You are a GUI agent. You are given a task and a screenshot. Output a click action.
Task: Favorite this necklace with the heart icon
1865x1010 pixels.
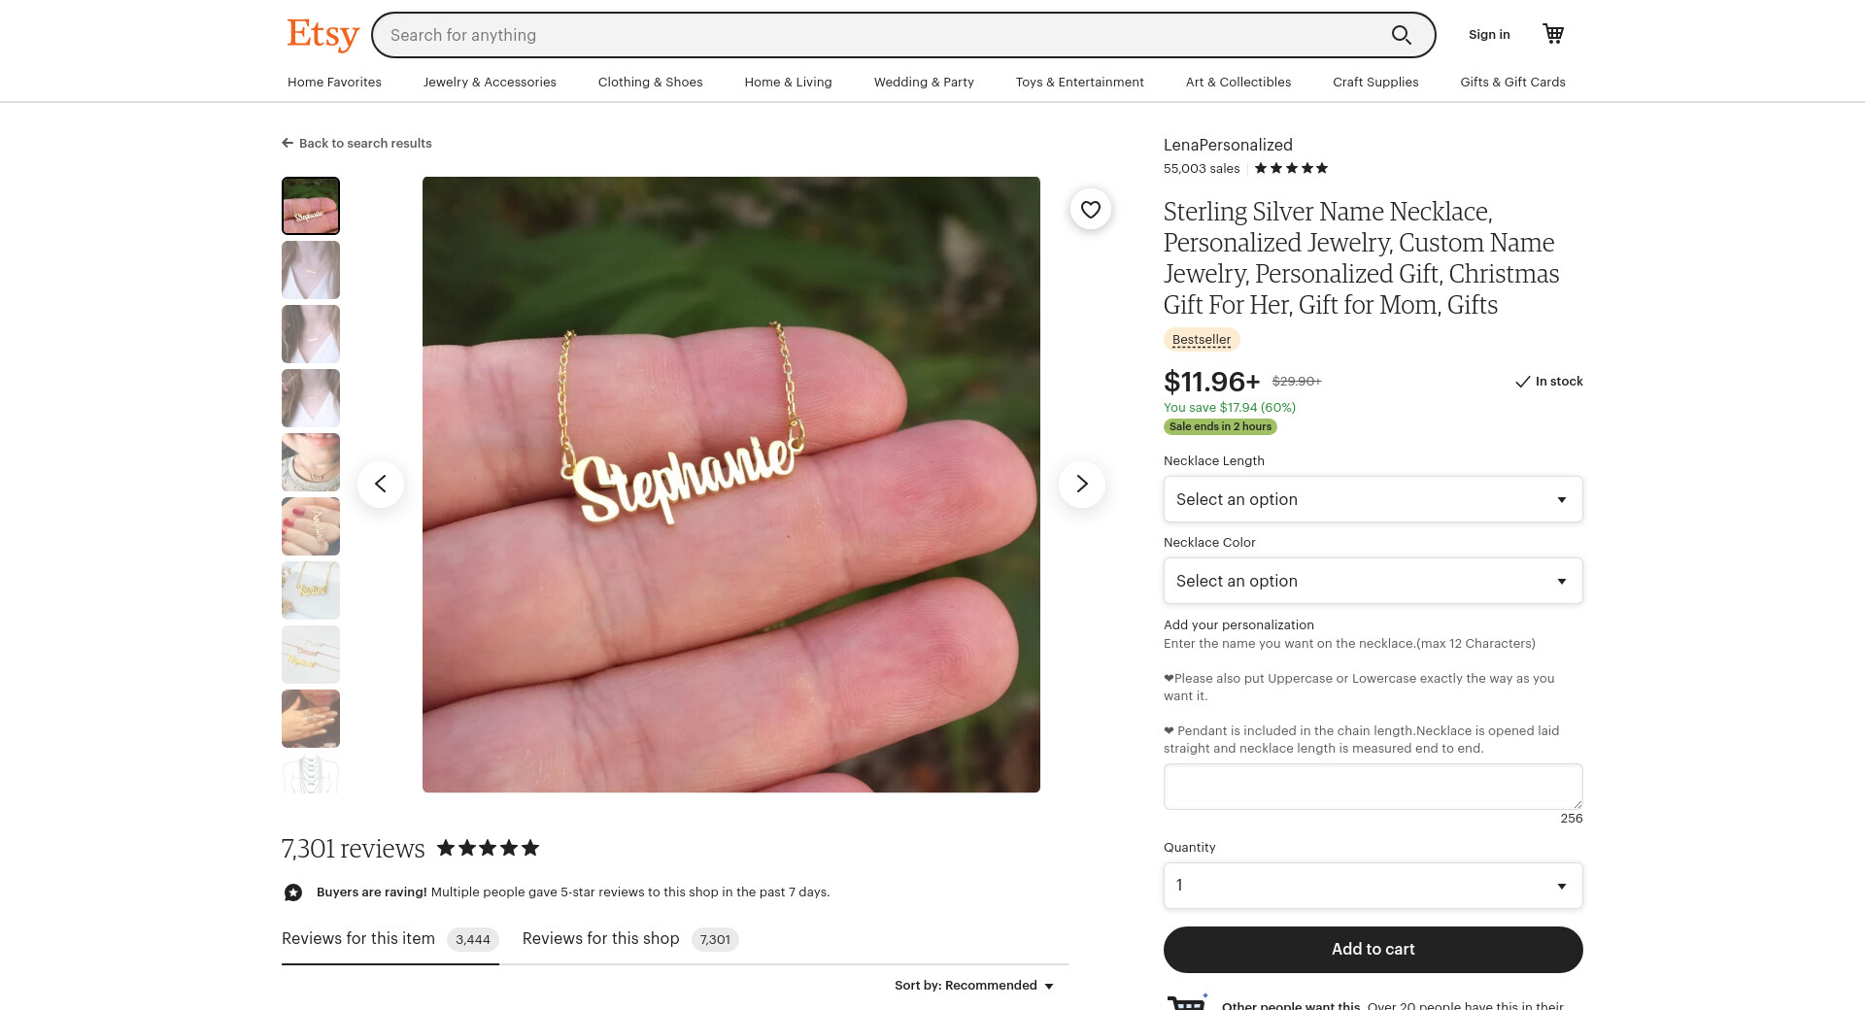(1091, 209)
